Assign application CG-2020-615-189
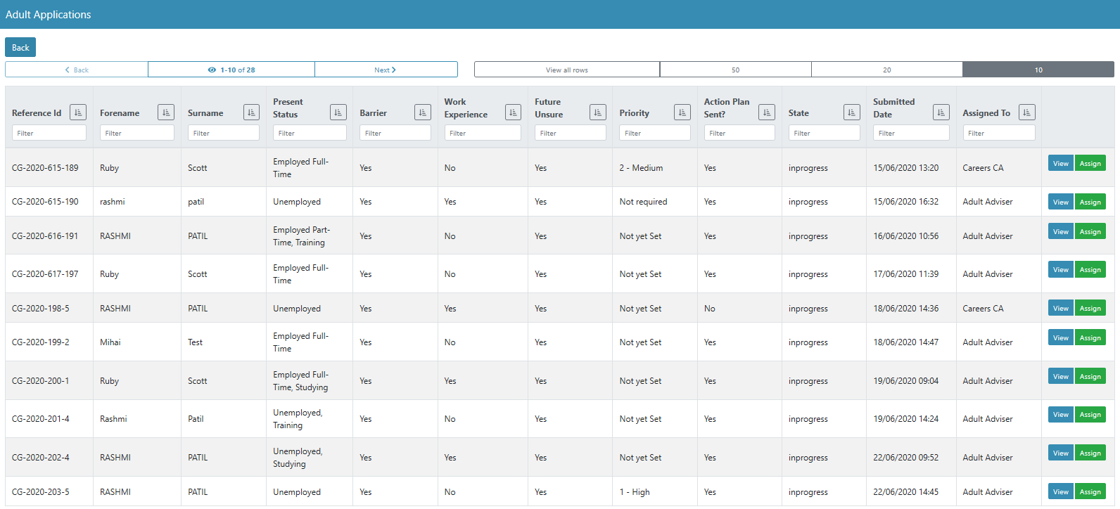This screenshot has width=1120, height=509. pyautogui.click(x=1090, y=163)
